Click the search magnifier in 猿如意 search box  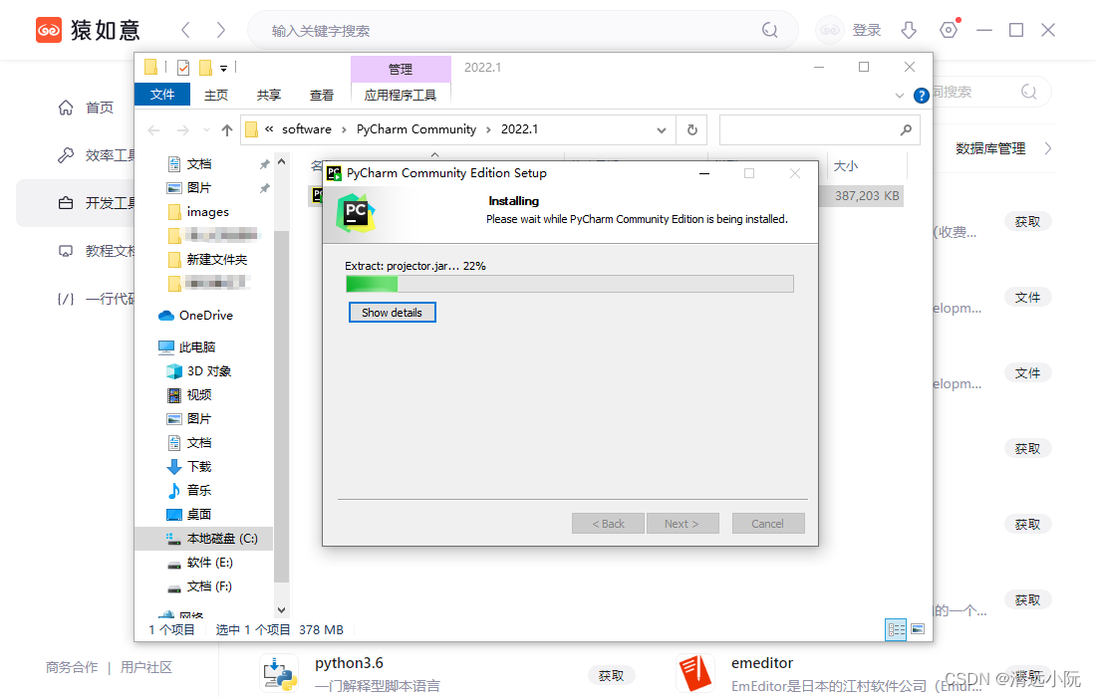769,30
